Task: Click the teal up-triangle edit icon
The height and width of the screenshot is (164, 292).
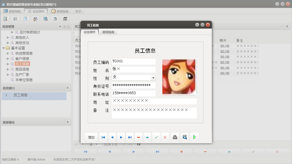Action: click(x=147, y=137)
